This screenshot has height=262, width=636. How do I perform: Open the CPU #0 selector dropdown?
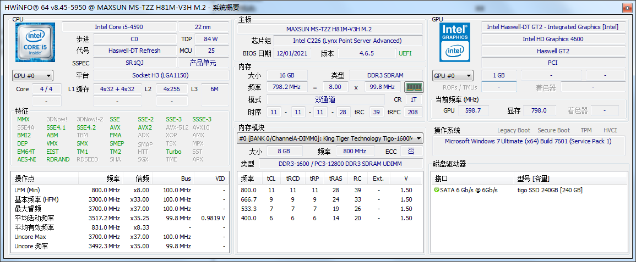coord(33,76)
